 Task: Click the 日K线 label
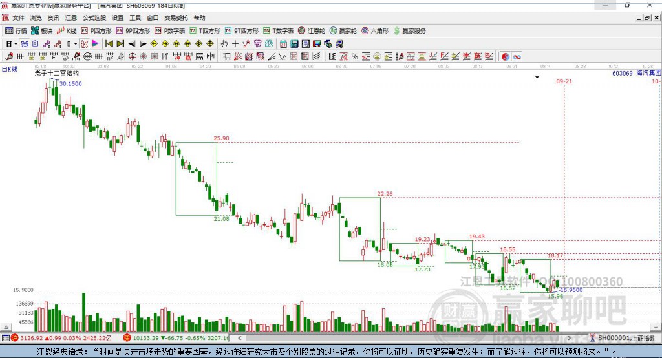point(10,69)
